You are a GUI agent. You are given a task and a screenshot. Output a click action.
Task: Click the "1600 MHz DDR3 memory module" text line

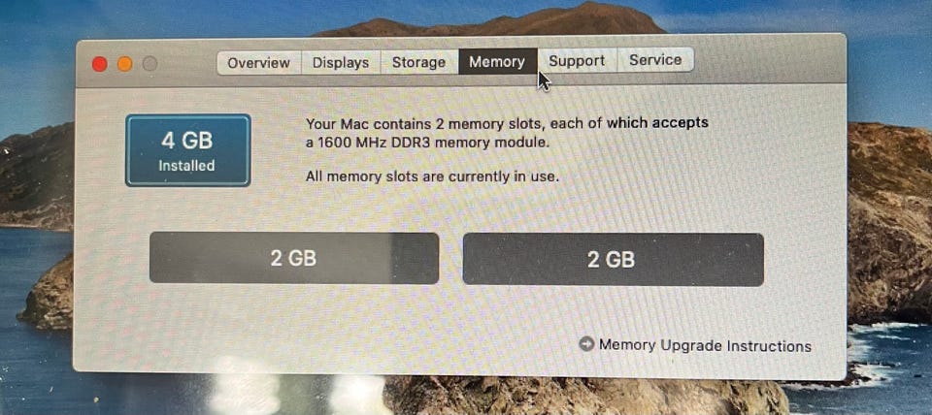point(429,144)
